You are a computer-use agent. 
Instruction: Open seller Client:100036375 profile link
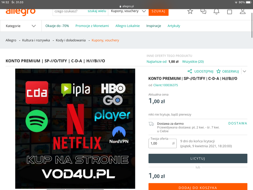(166, 85)
